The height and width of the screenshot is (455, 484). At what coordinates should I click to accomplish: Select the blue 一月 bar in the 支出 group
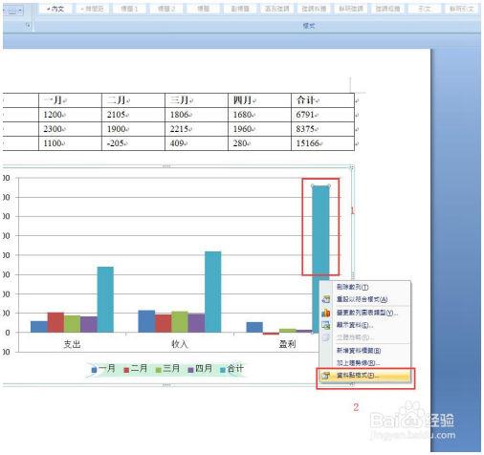[x=39, y=327]
